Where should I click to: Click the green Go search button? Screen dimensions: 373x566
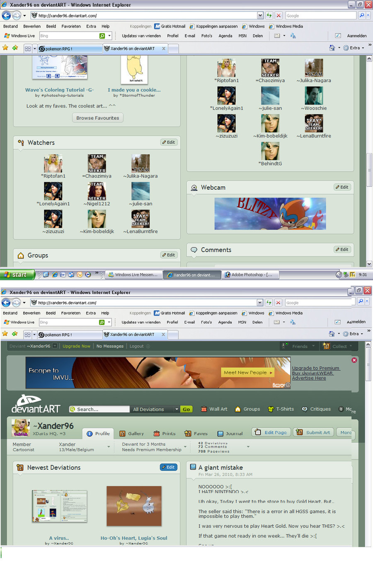(x=186, y=409)
